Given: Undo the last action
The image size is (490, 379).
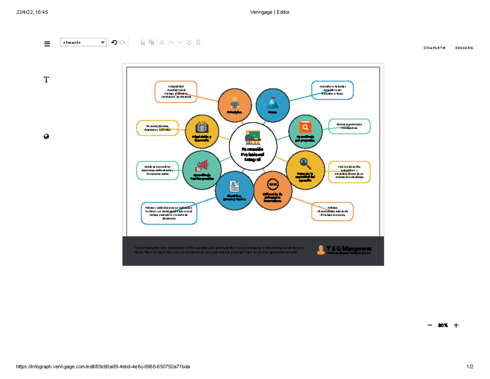Looking at the screenshot, I should (114, 43).
